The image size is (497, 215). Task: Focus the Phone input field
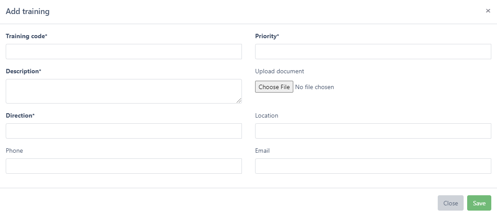tap(123, 166)
